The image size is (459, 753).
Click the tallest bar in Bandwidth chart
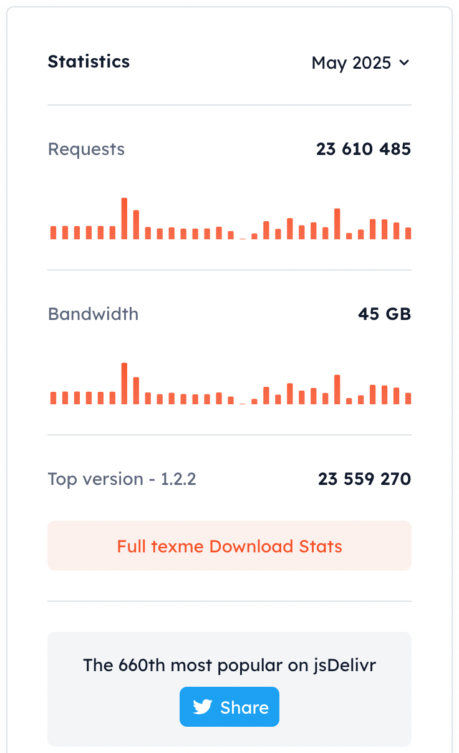click(124, 384)
